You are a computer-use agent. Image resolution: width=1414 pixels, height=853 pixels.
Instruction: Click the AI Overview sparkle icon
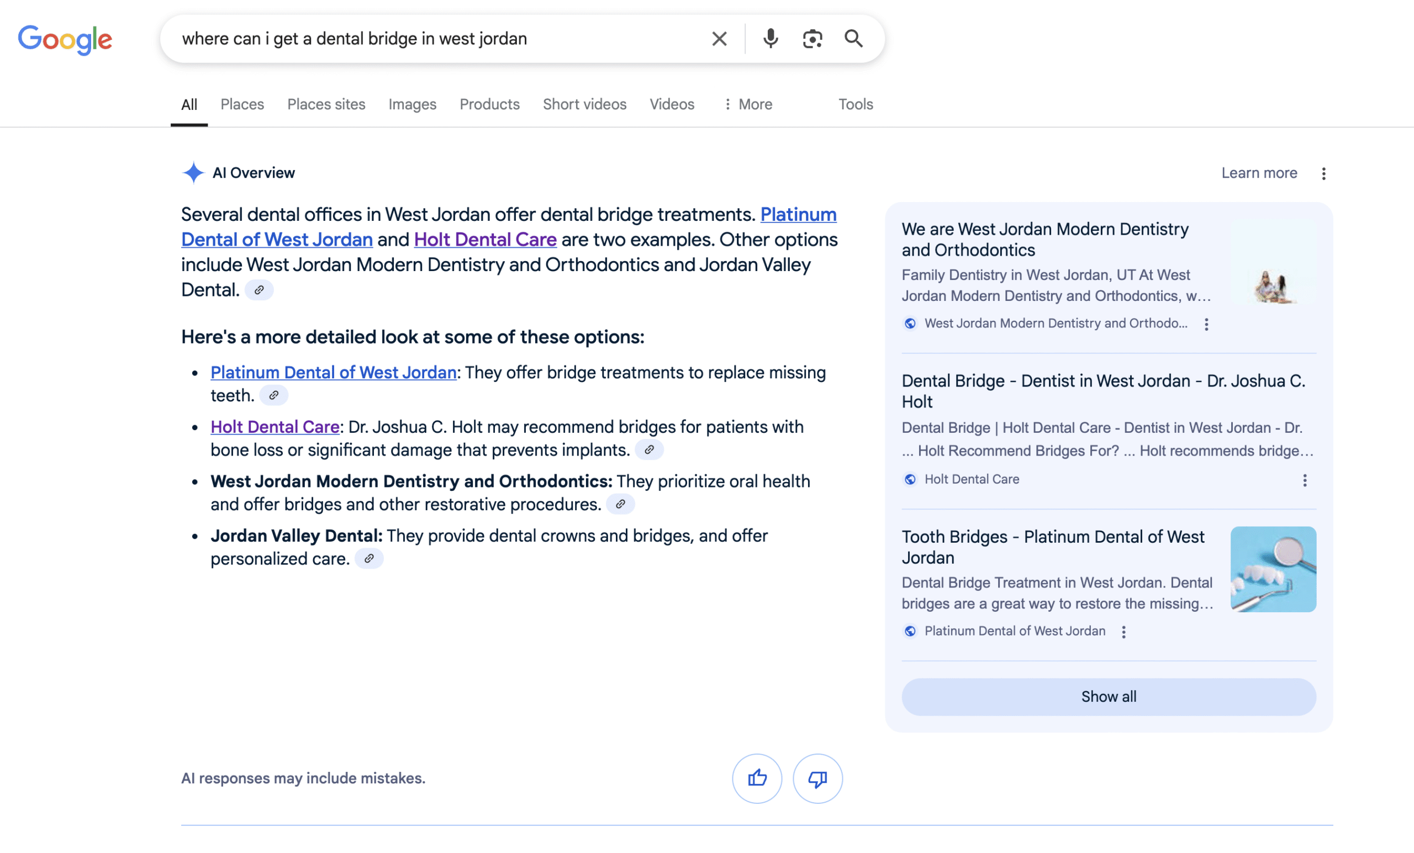(x=193, y=173)
